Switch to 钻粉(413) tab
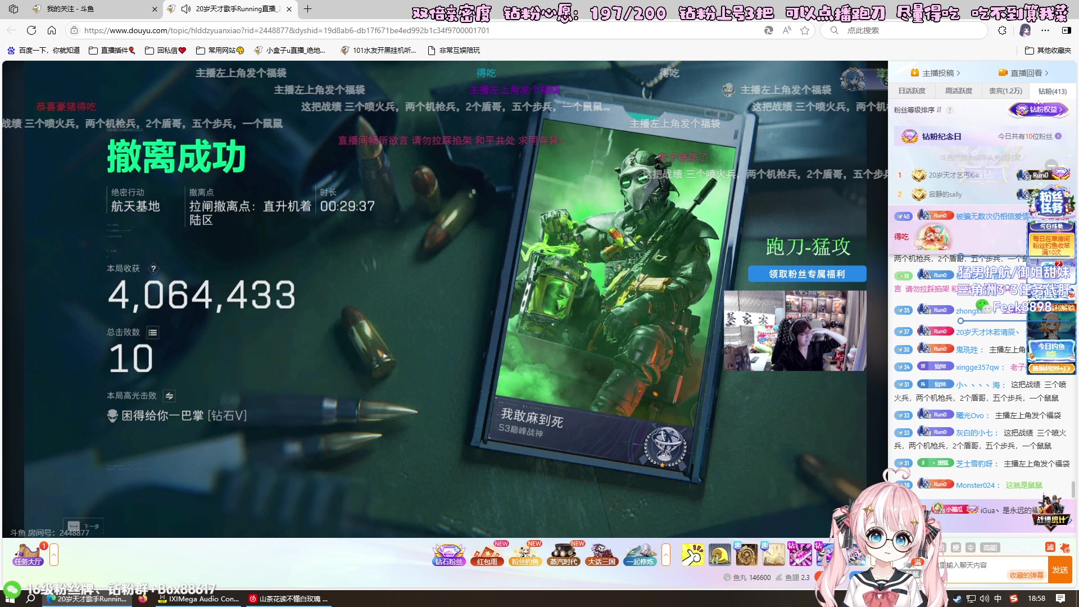Viewport: 1079px width, 607px height. [1053, 91]
